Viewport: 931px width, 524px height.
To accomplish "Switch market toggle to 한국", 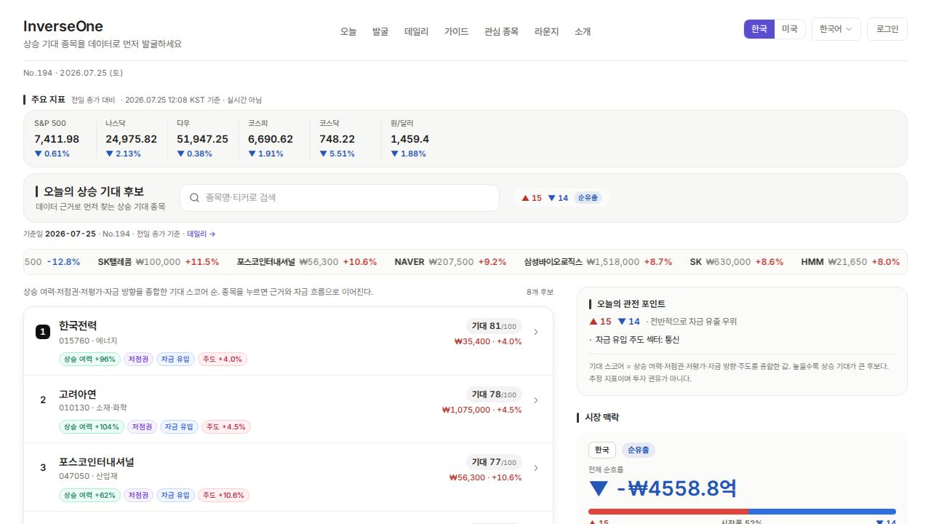I will pyautogui.click(x=759, y=29).
